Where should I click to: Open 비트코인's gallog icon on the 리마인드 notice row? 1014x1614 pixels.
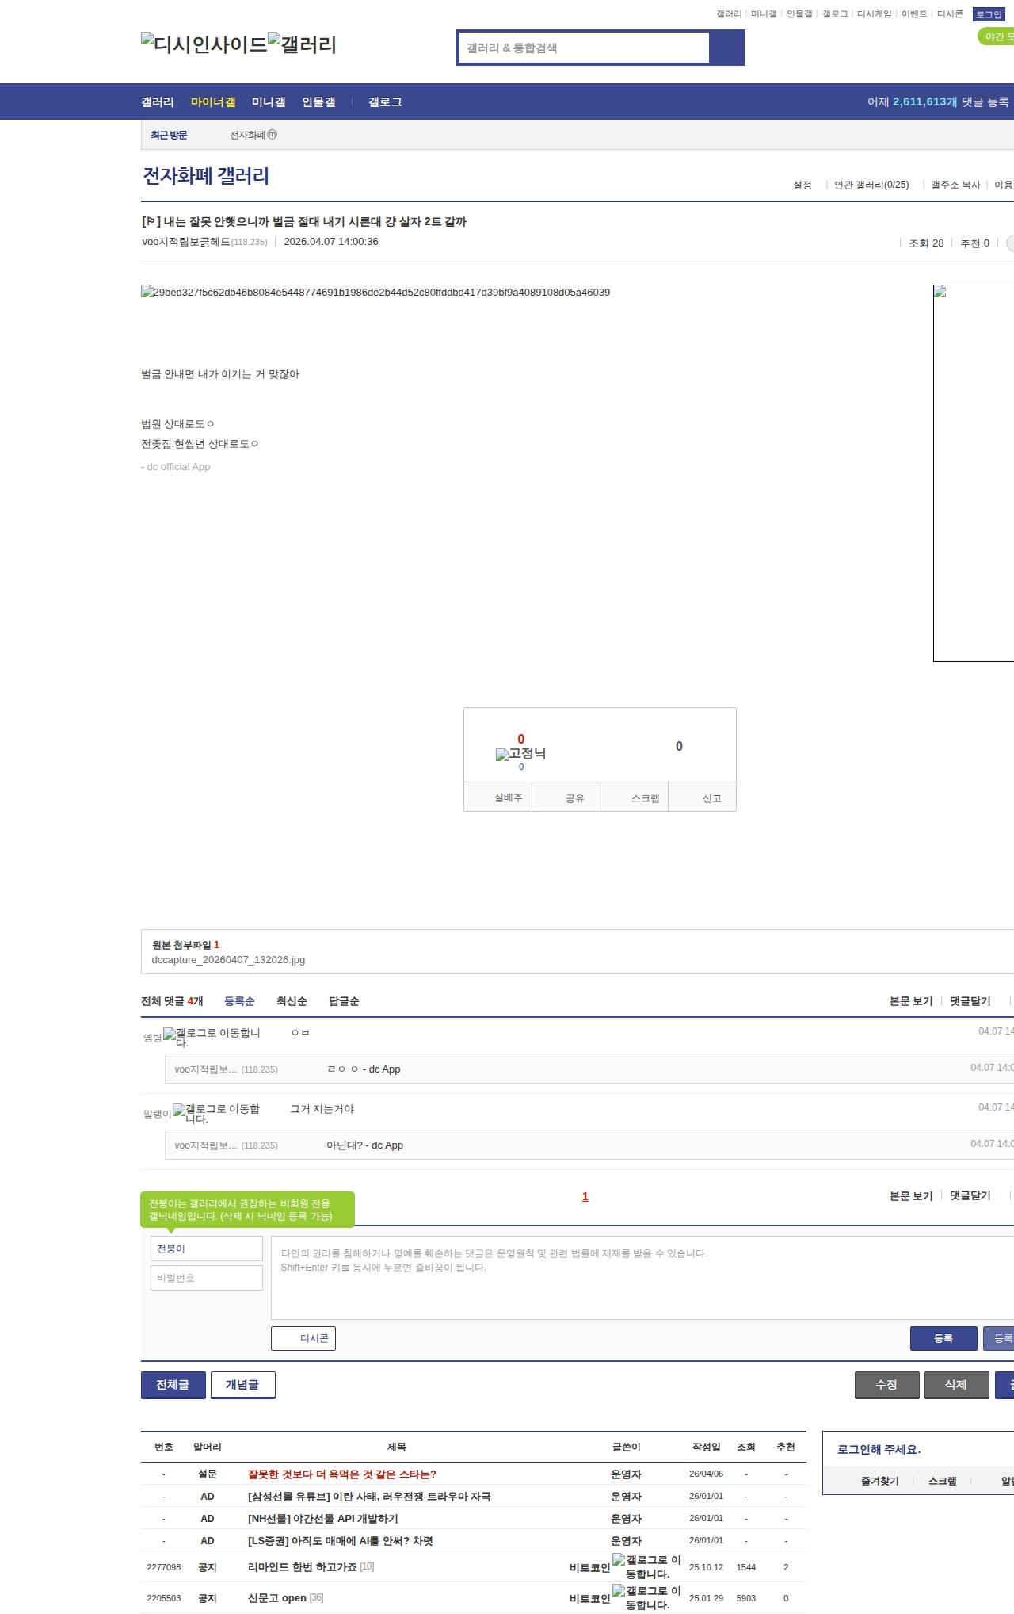point(619,1560)
